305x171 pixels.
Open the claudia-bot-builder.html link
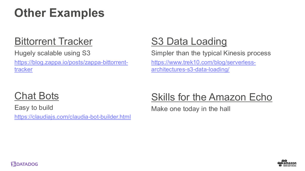(x=73, y=117)
